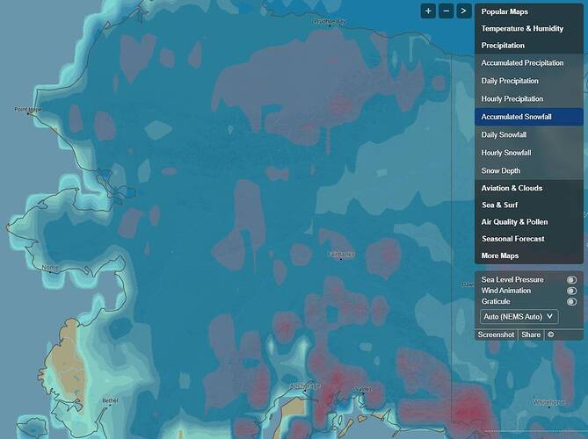Zoom out with the minus icon
This screenshot has width=588, height=439.
[446, 11]
